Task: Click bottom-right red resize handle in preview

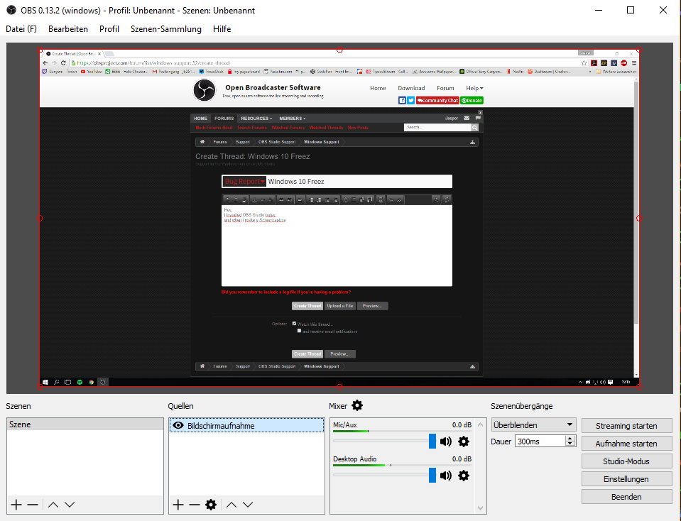Action: point(639,386)
